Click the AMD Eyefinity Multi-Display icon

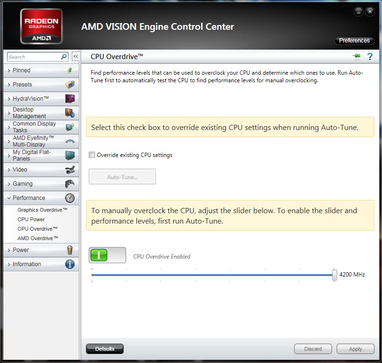click(70, 141)
